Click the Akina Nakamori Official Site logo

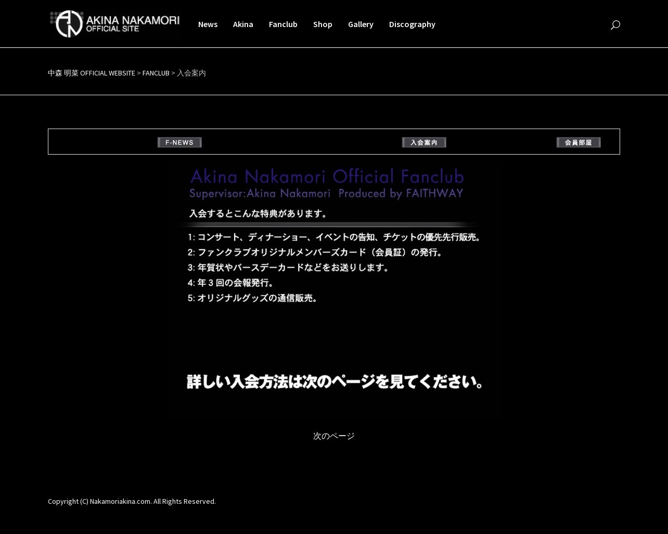point(114,24)
